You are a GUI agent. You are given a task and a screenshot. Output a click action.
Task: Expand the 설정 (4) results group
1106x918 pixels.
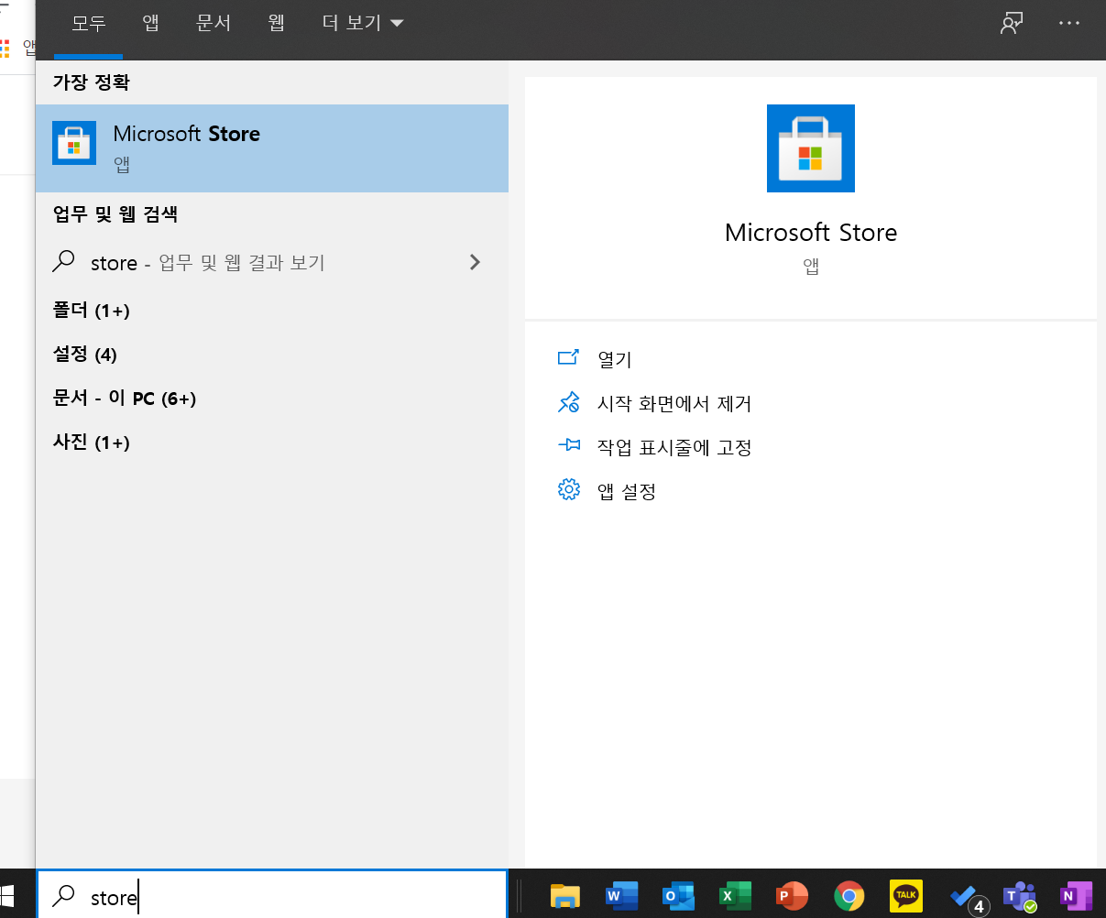pos(85,355)
